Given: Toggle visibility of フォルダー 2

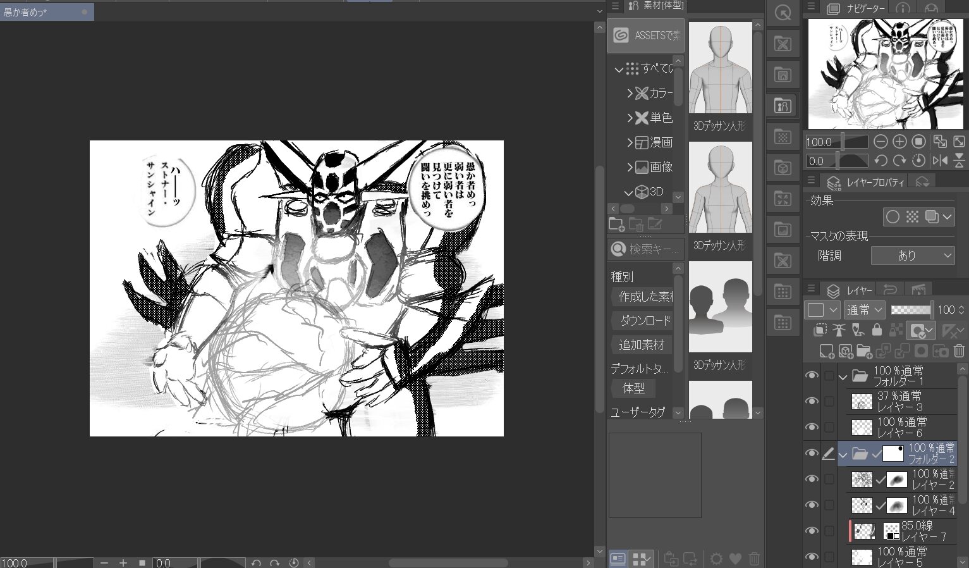Looking at the screenshot, I should click(x=812, y=454).
